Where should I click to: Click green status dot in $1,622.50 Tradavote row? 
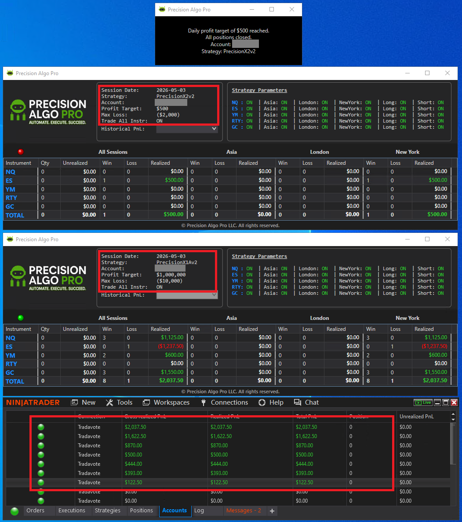[x=41, y=436]
